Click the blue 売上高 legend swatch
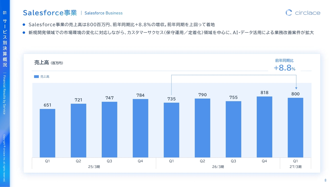The image size is (333, 187). coord(36,77)
